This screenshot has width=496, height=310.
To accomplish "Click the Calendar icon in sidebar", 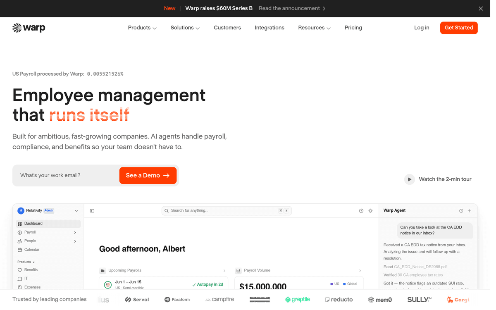I will [20, 250].
